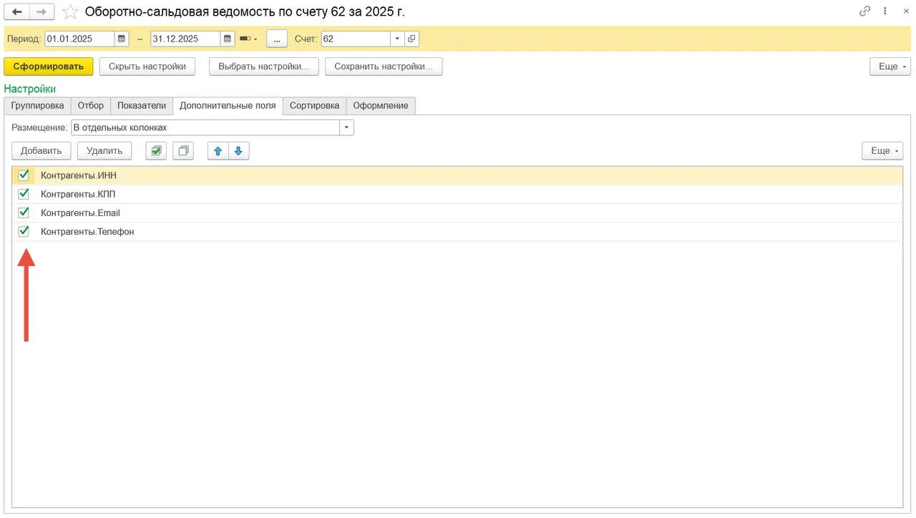Go back with the left arrow button

point(17,11)
